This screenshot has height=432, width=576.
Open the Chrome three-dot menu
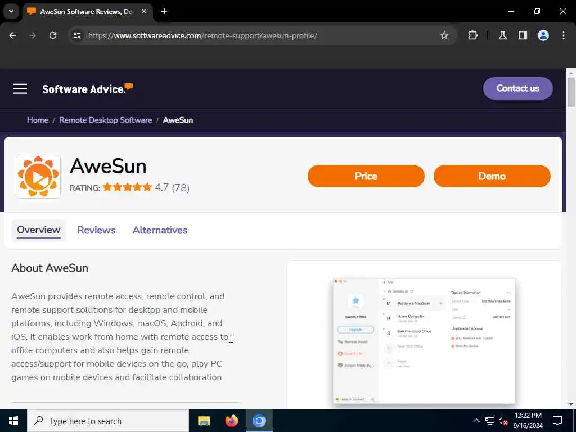click(563, 35)
